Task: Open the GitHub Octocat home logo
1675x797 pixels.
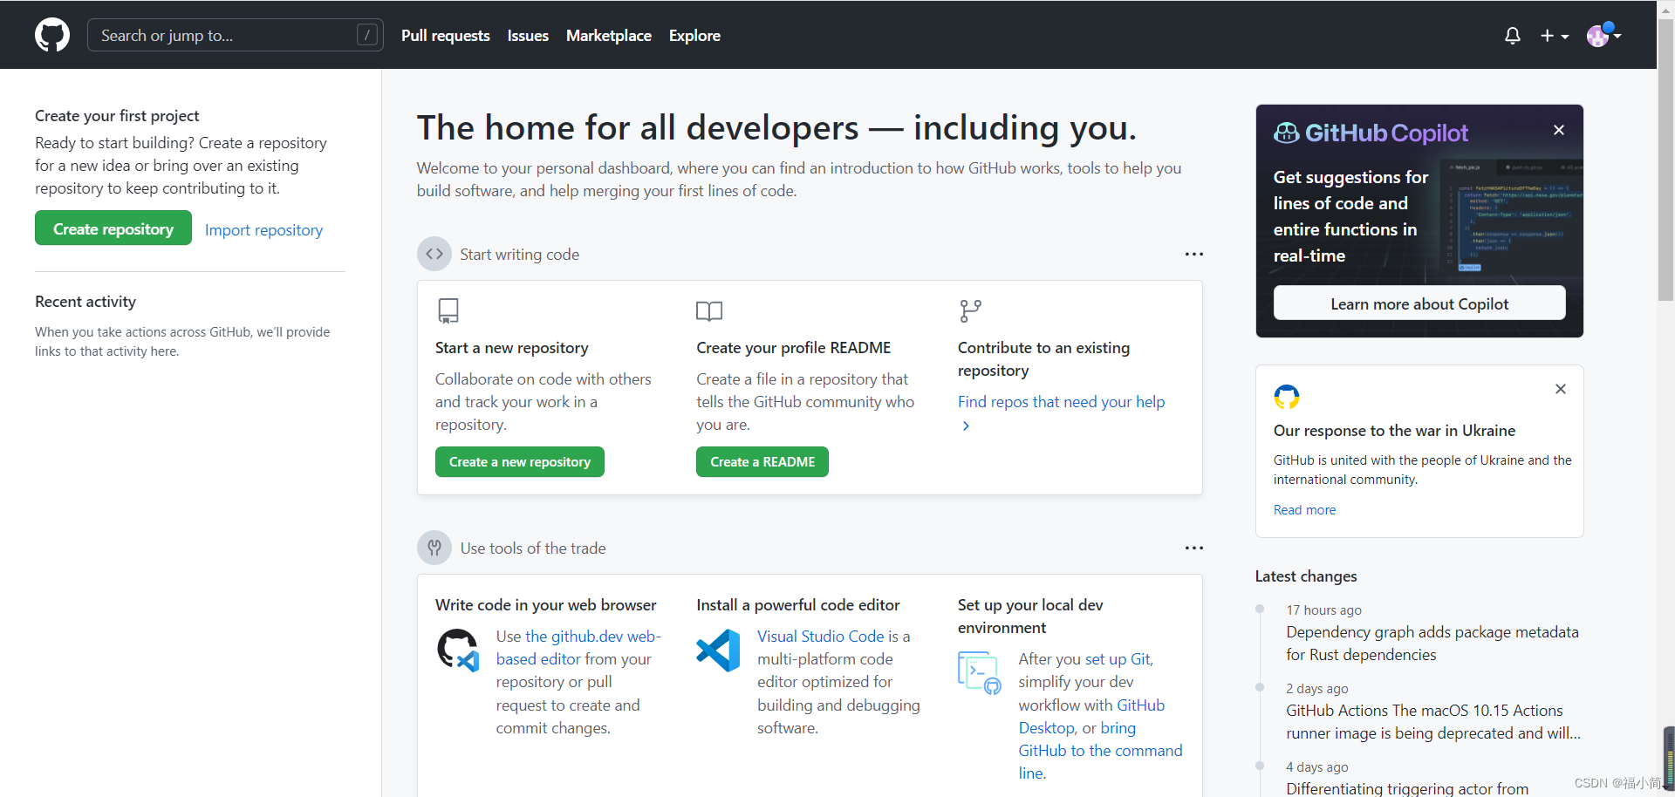Action: (x=52, y=35)
